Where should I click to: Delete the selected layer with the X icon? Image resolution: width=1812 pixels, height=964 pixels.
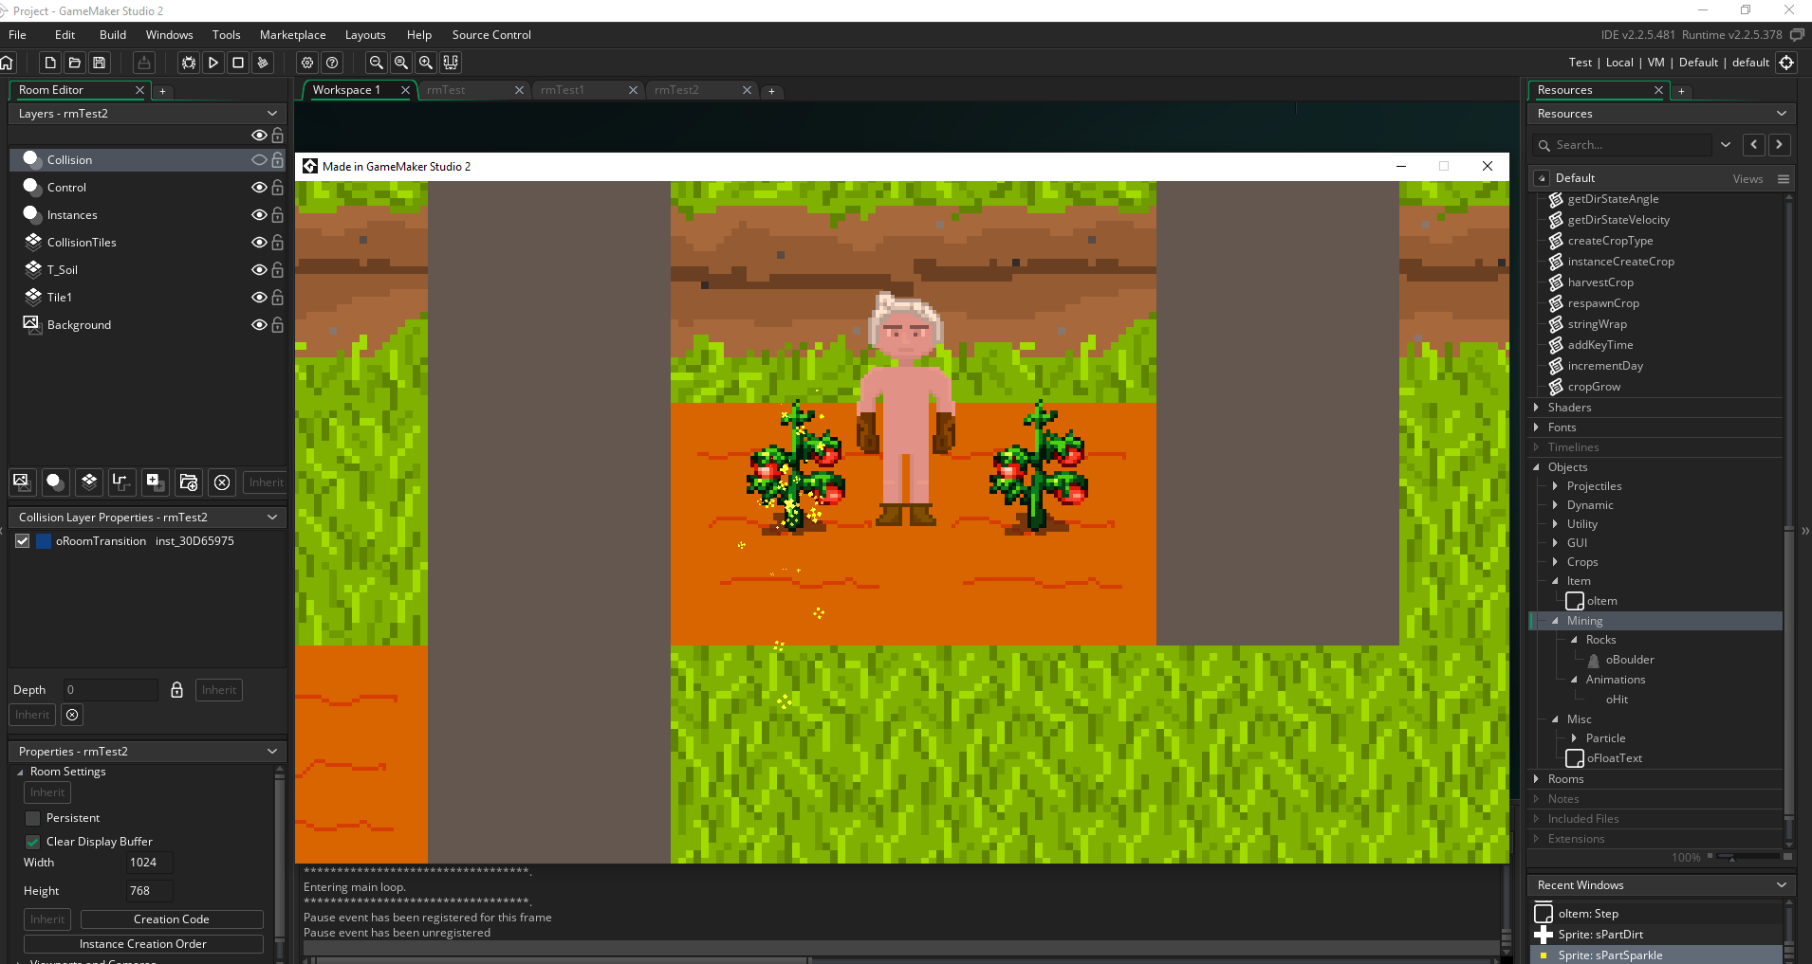222,482
